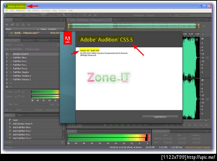Select the Razor tool in toolbar
The height and width of the screenshot is (161, 217).
pyautogui.click(x=64, y=15)
